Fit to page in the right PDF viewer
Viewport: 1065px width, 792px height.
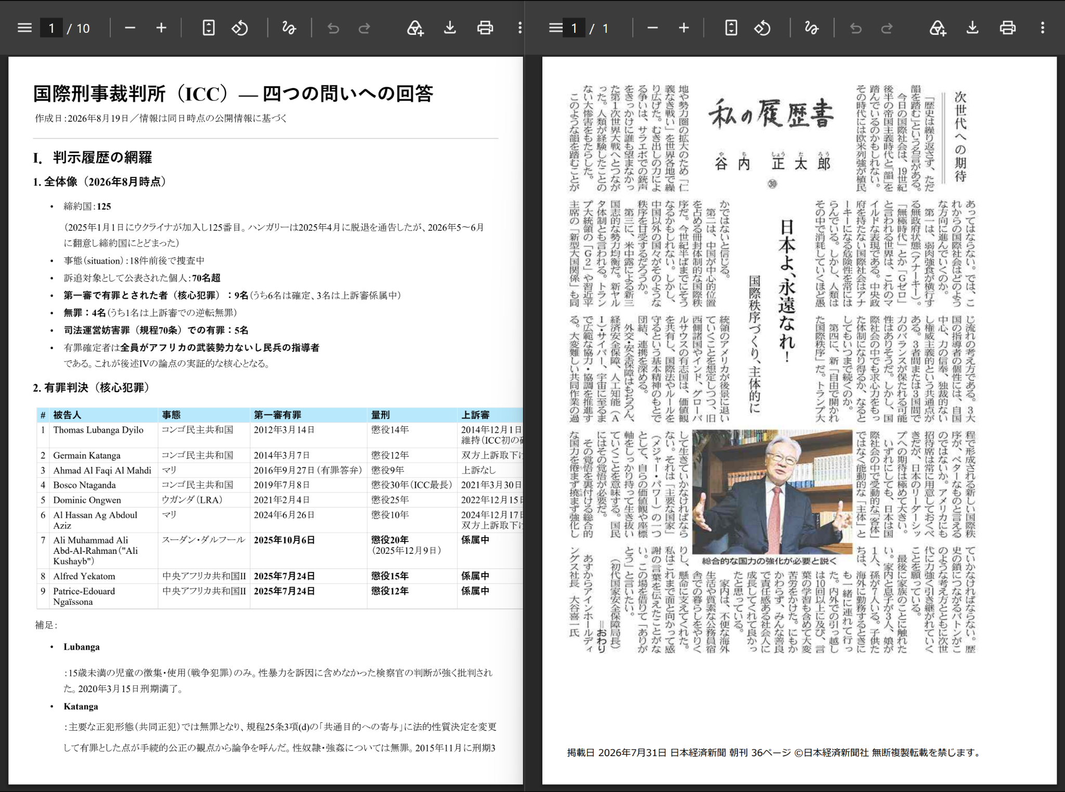[x=731, y=28]
